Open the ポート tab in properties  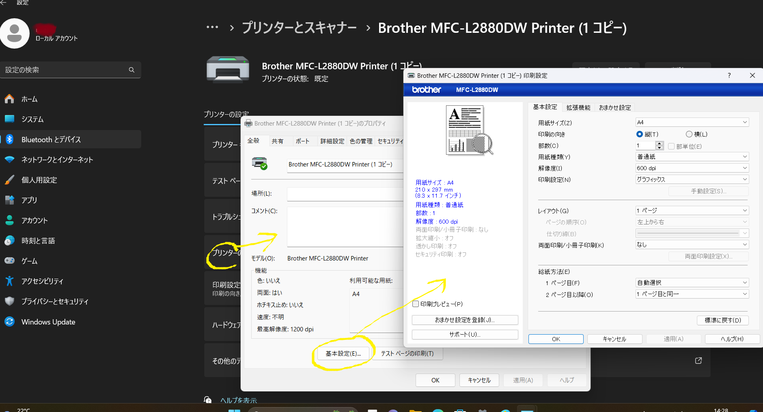pyautogui.click(x=302, y=141)
